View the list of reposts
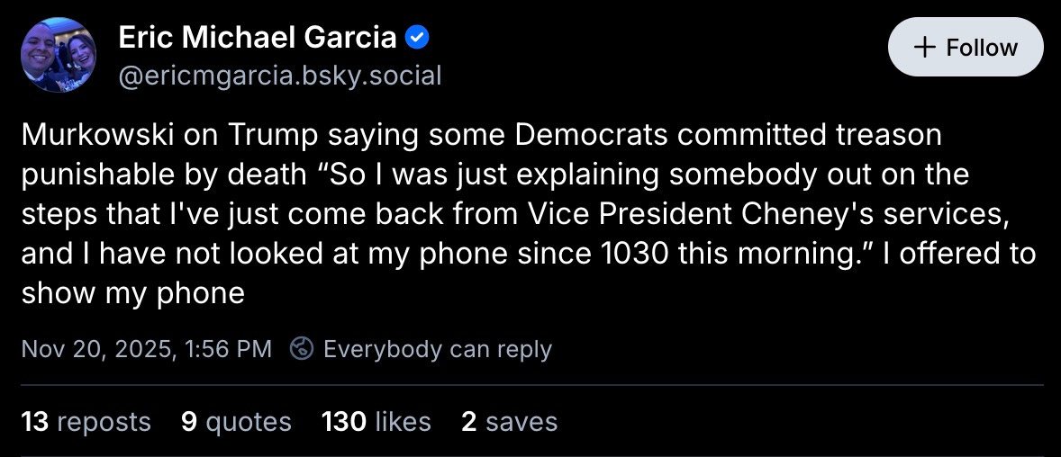1061x457 pixels. [105, 421]
